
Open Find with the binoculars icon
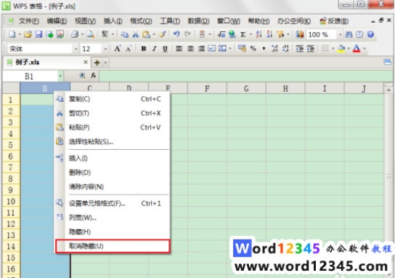tap(349, 34)
